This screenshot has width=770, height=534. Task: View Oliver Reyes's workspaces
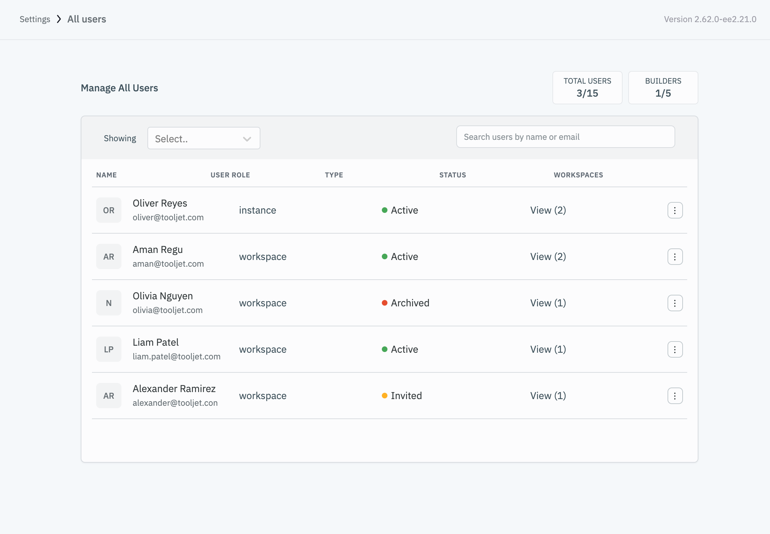548,210
